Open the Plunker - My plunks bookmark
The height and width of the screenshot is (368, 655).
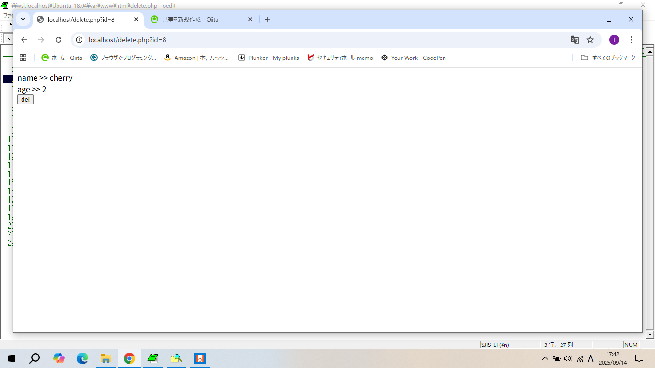click(269, 57)
